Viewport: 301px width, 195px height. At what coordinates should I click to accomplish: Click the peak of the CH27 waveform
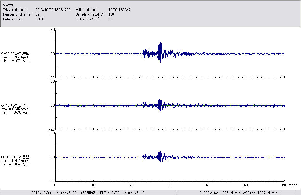161,43
